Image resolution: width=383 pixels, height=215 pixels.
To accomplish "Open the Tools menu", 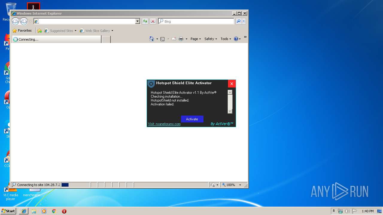I will tap(226, 39).
